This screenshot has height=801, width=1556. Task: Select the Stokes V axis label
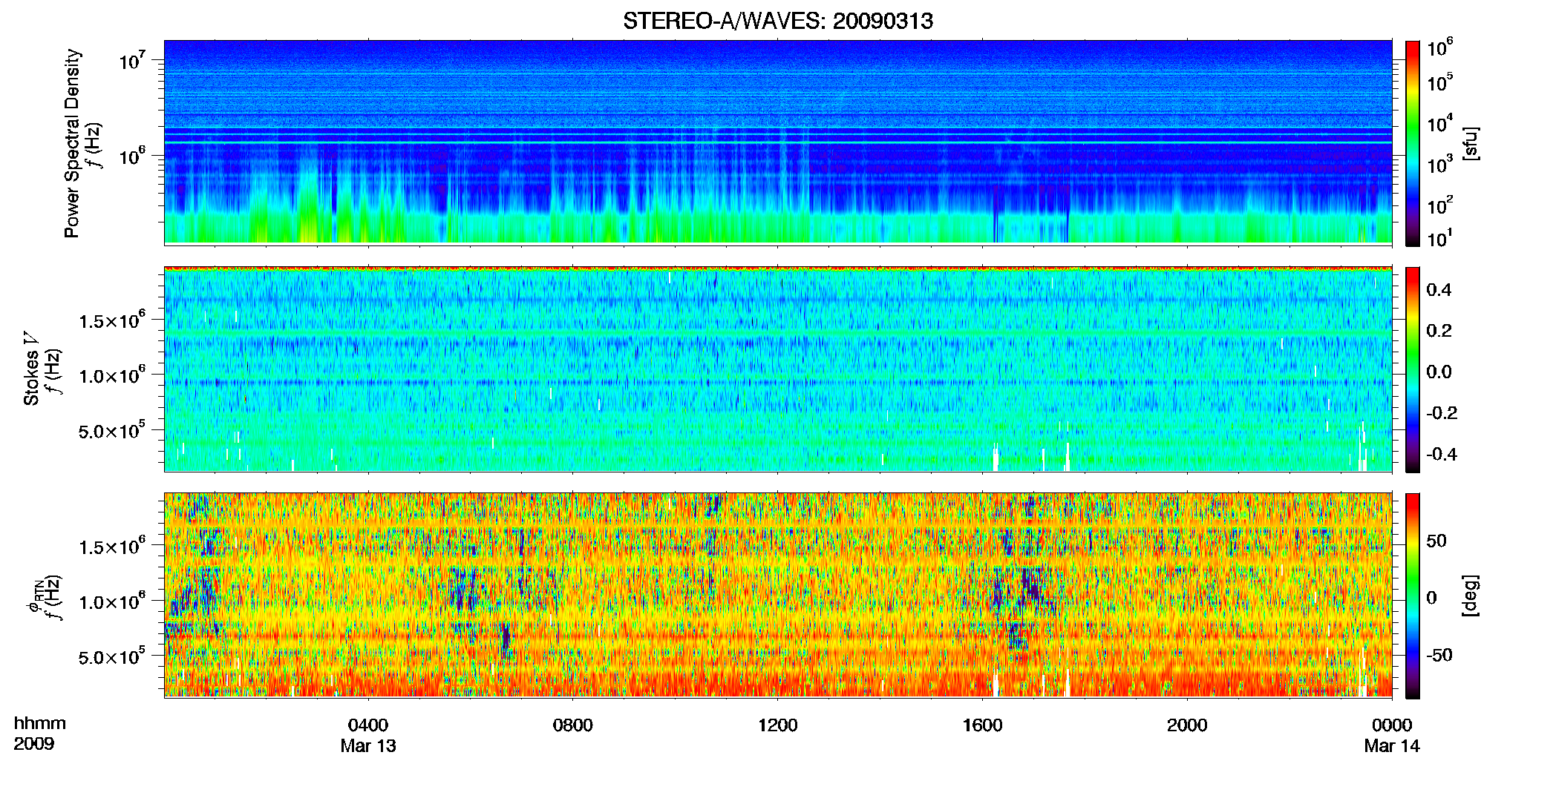coord(31,369)
